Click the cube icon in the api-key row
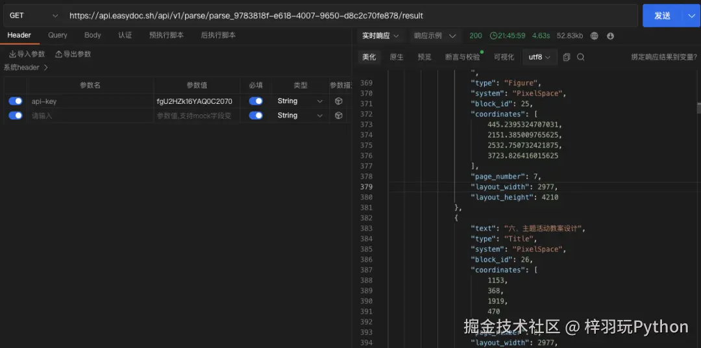 point(339,101)
